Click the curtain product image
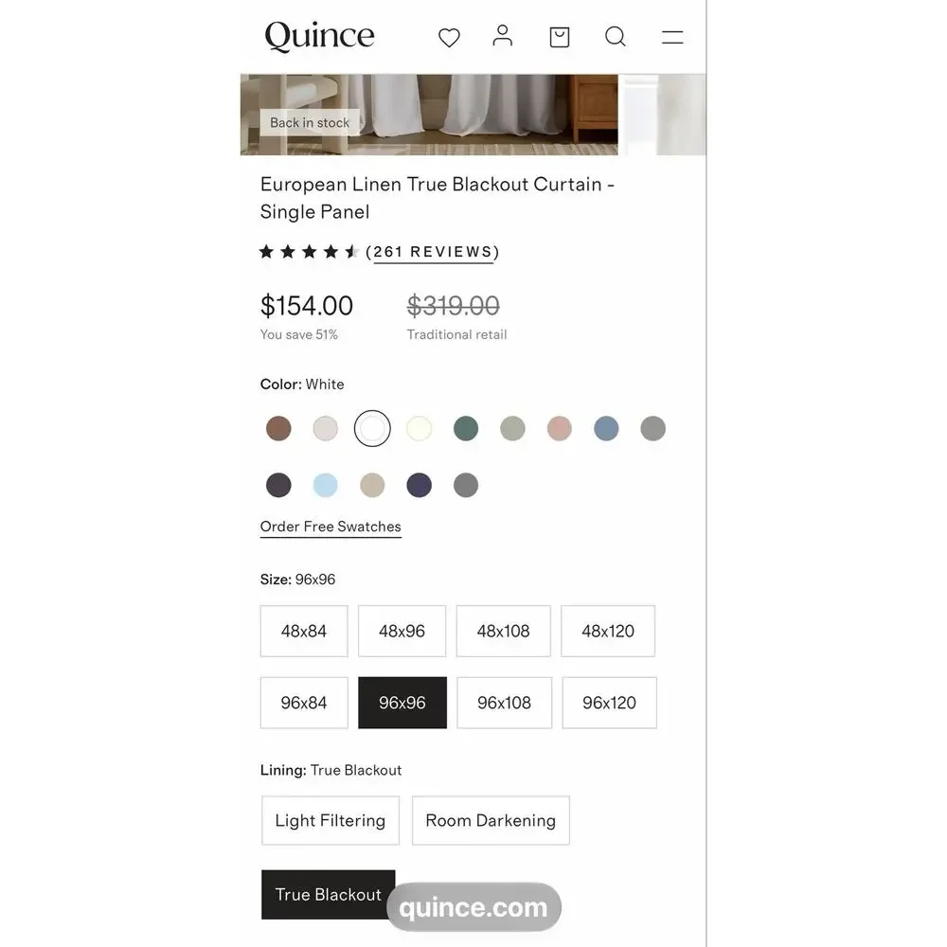This screenshot has width=947, height=947. (429, 115)
